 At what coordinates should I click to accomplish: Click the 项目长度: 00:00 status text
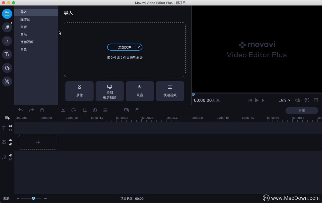pyautogui.click(x=132, y=198)
